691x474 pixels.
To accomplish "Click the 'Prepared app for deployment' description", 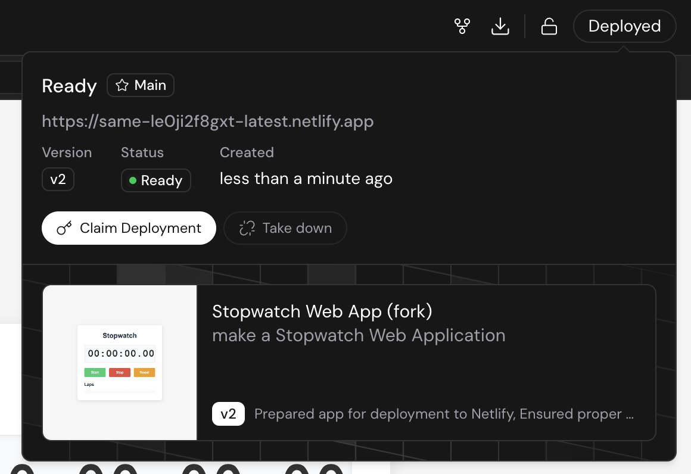I will [444, 414].
